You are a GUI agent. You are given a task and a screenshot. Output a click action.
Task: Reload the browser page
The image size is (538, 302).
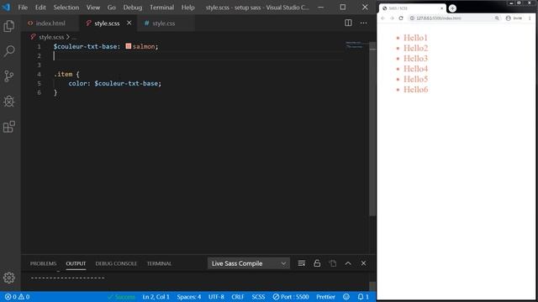click(x=401, y=18)
